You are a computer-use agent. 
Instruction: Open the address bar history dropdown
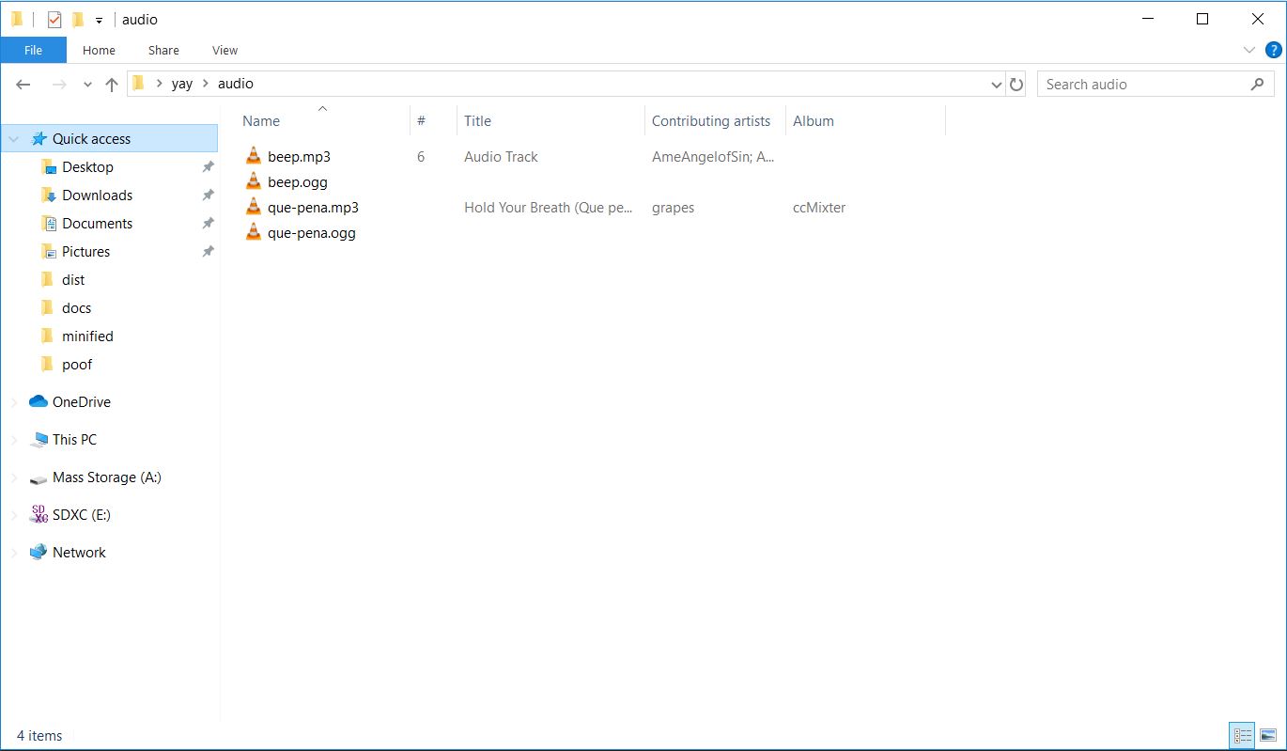997,85
